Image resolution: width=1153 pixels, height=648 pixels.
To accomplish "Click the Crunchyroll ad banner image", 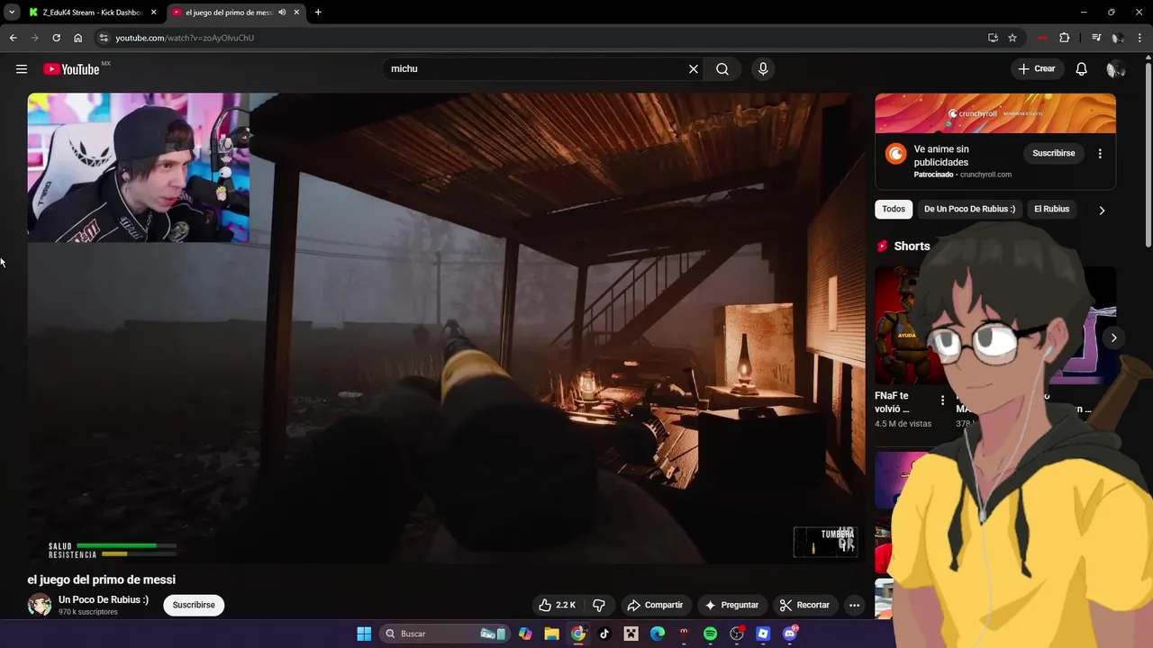I will click(x=995, y=113).
